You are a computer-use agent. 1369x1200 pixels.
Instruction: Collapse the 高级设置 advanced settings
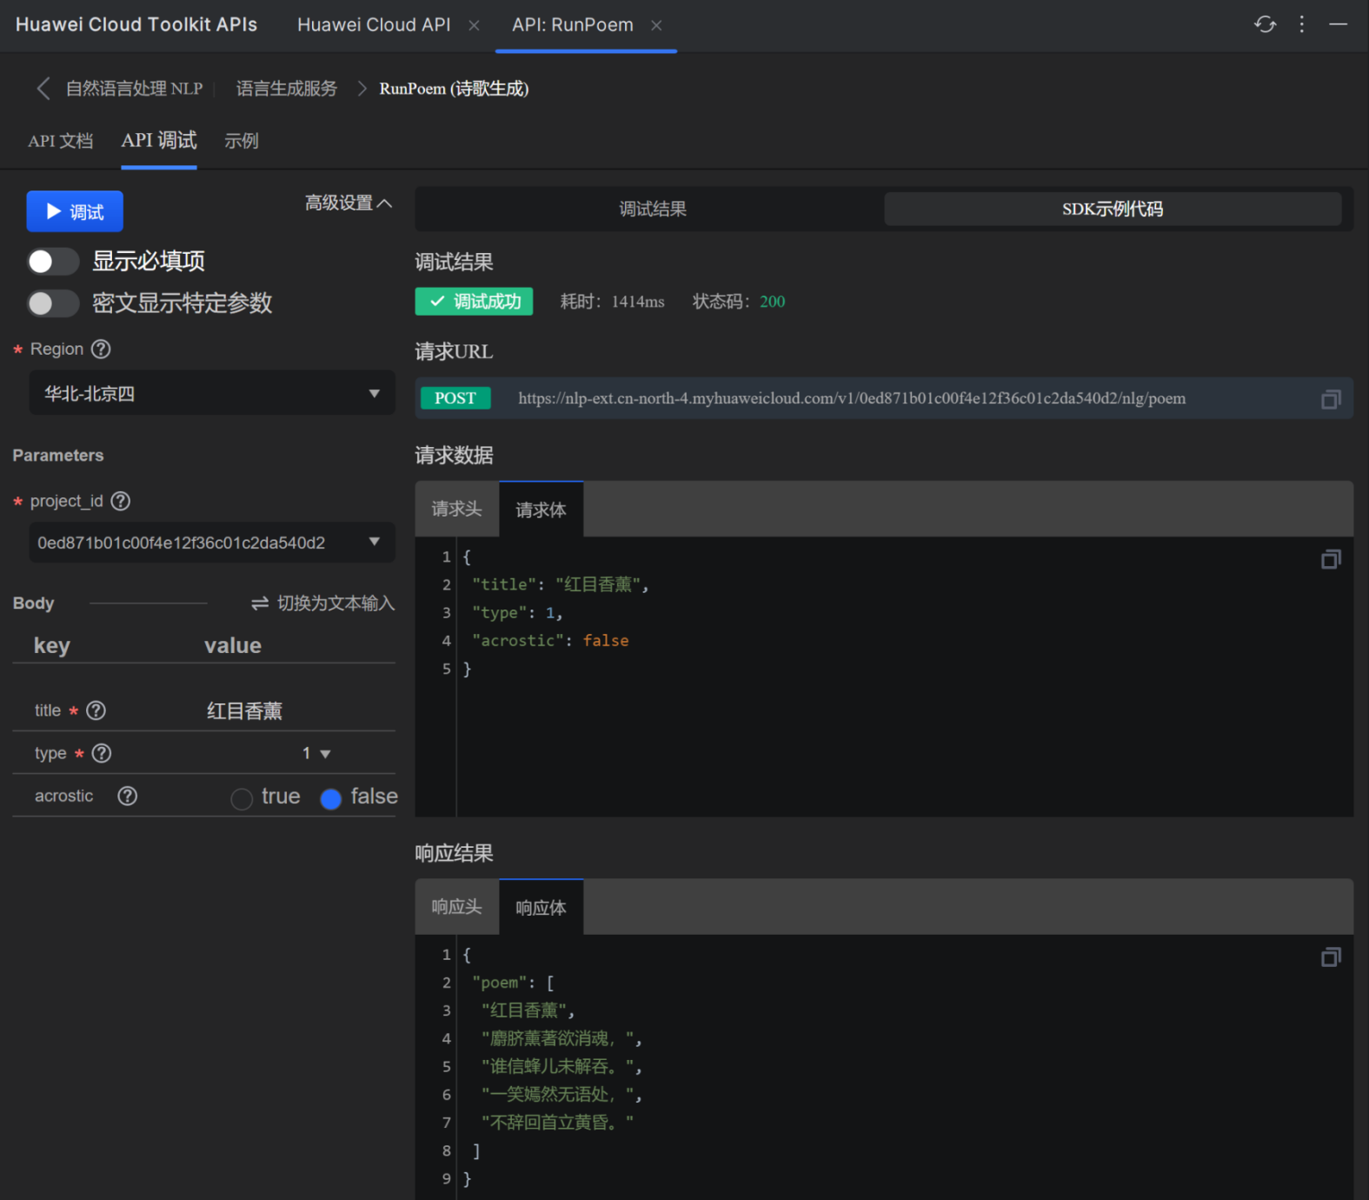click(348, 203)
